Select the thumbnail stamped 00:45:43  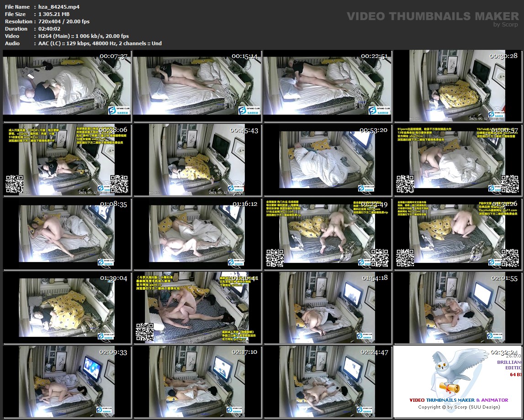(x=197, y=160)
